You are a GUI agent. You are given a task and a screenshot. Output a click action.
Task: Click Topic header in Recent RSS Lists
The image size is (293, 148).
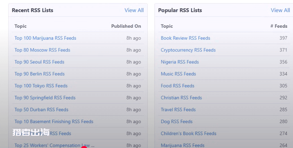20,26
